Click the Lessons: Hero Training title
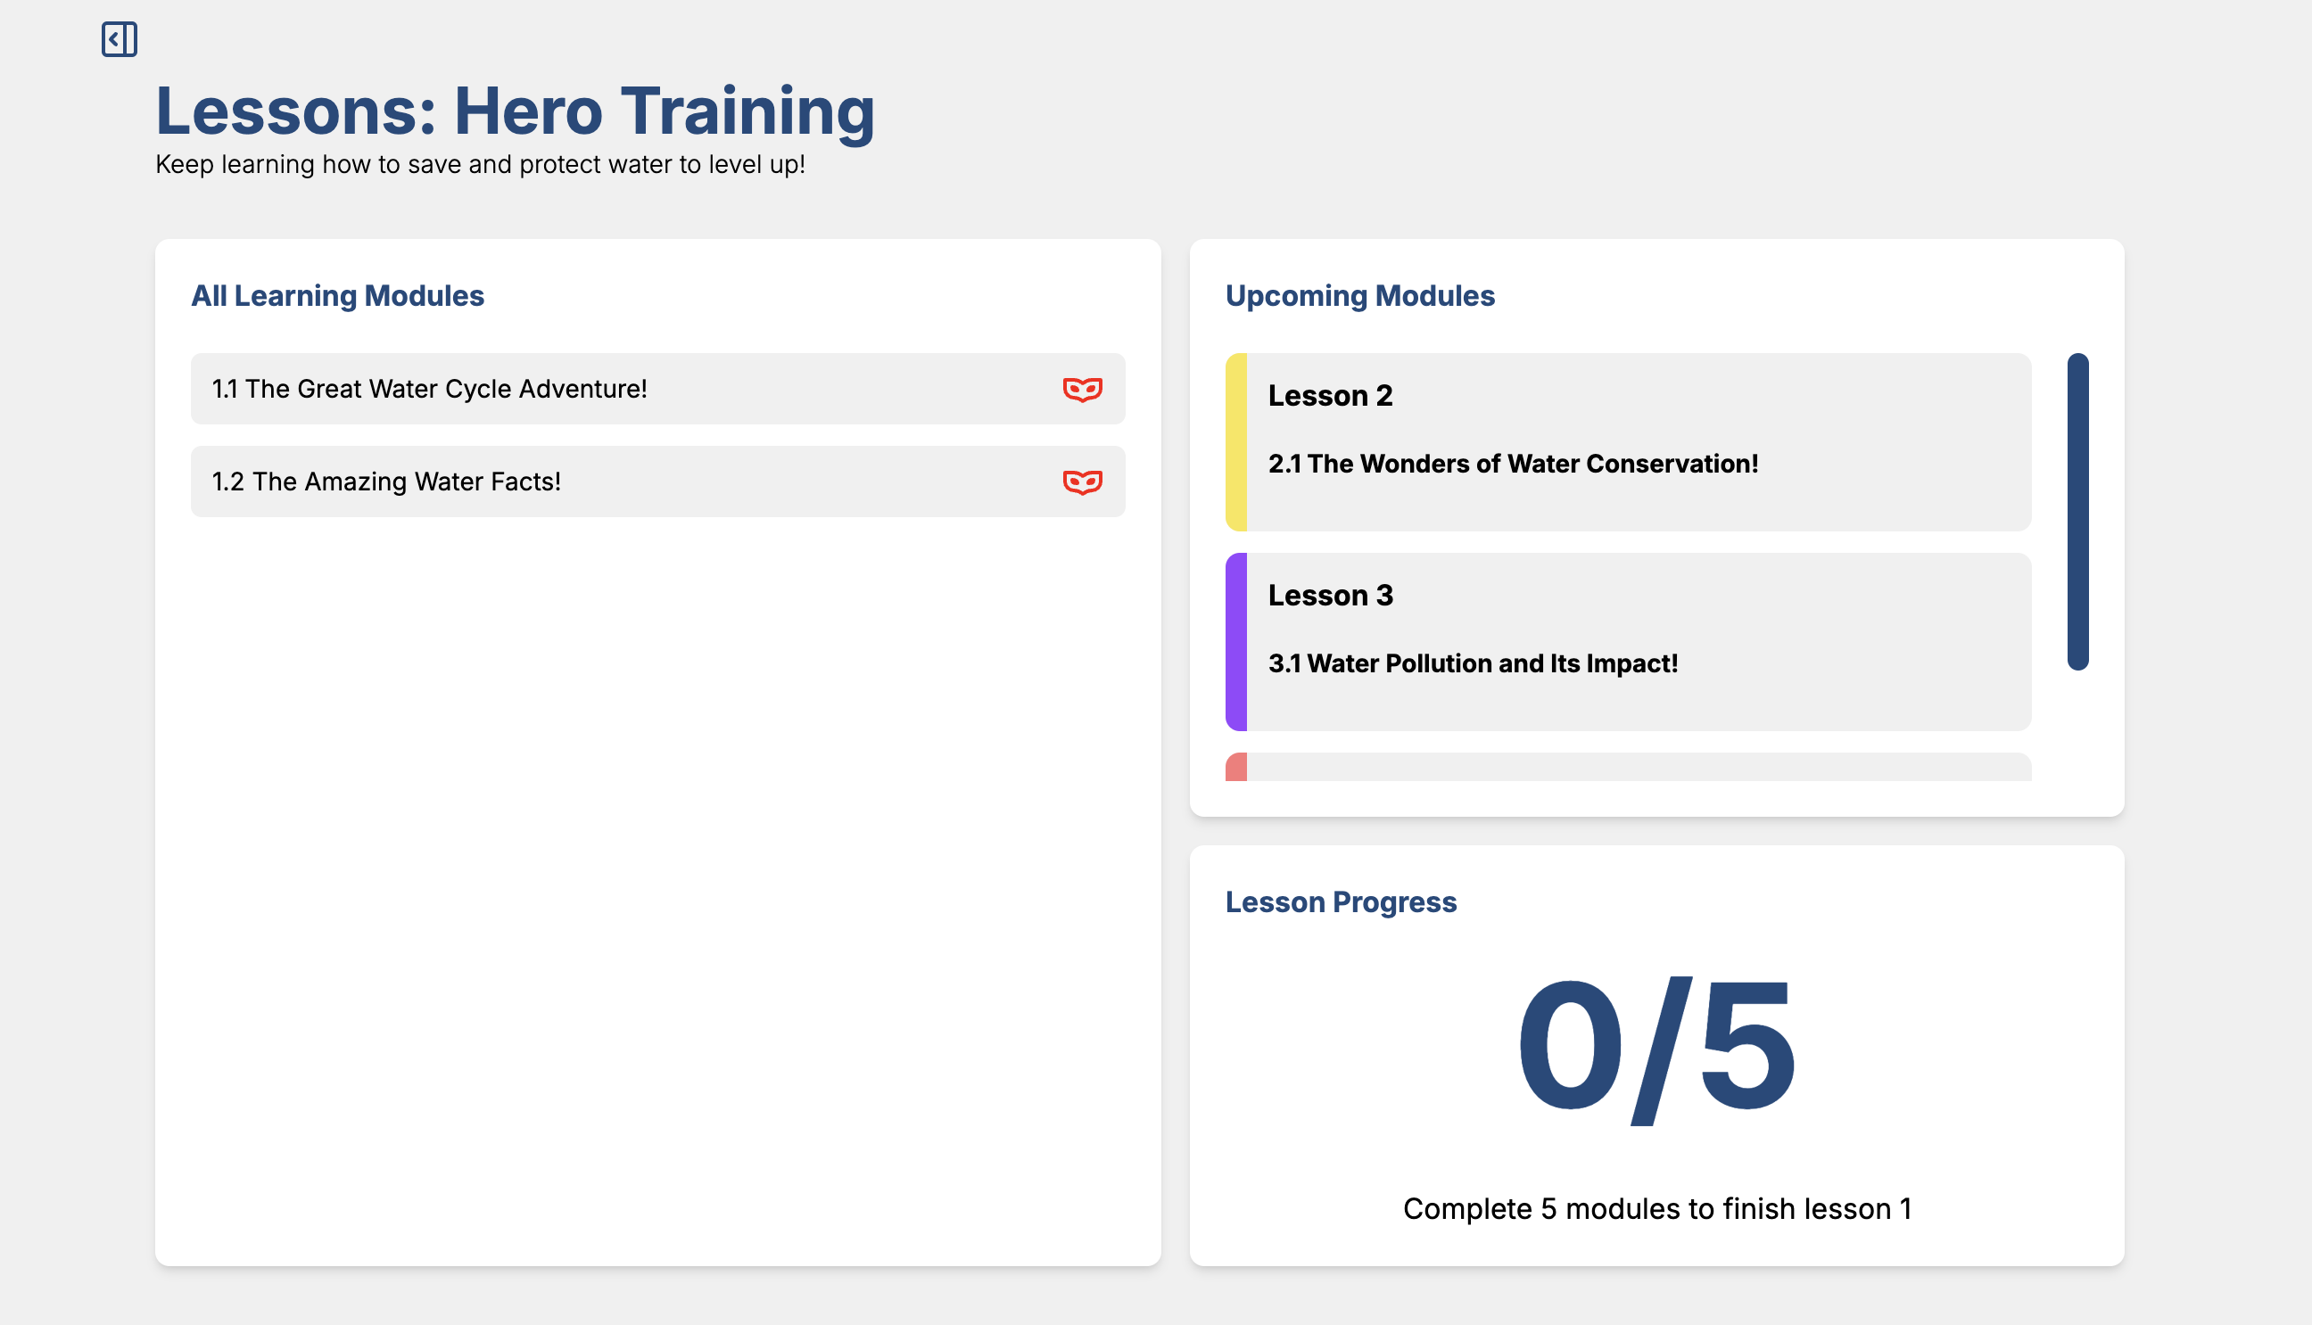Image resolution: width=2312 pixels, height=1325 pixels. point(515,111)
